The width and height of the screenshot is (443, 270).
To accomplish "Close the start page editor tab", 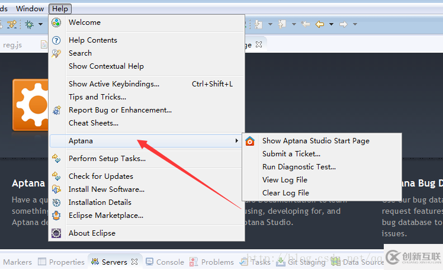I will (x=259, y=44).
